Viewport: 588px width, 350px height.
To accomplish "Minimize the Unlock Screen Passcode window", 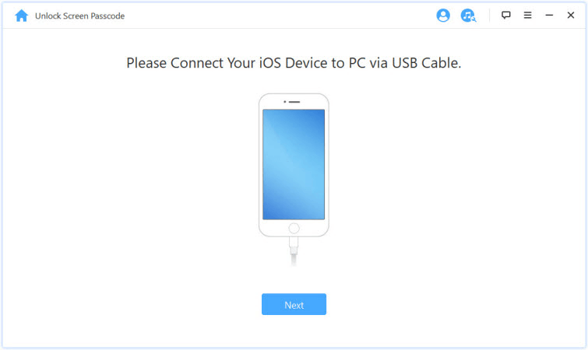I will (x=549, y=15).
